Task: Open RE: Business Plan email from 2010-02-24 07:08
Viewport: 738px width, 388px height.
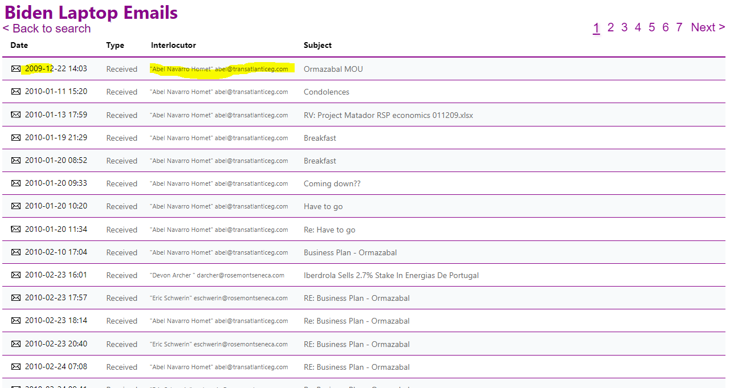Action: coord(357,367)
